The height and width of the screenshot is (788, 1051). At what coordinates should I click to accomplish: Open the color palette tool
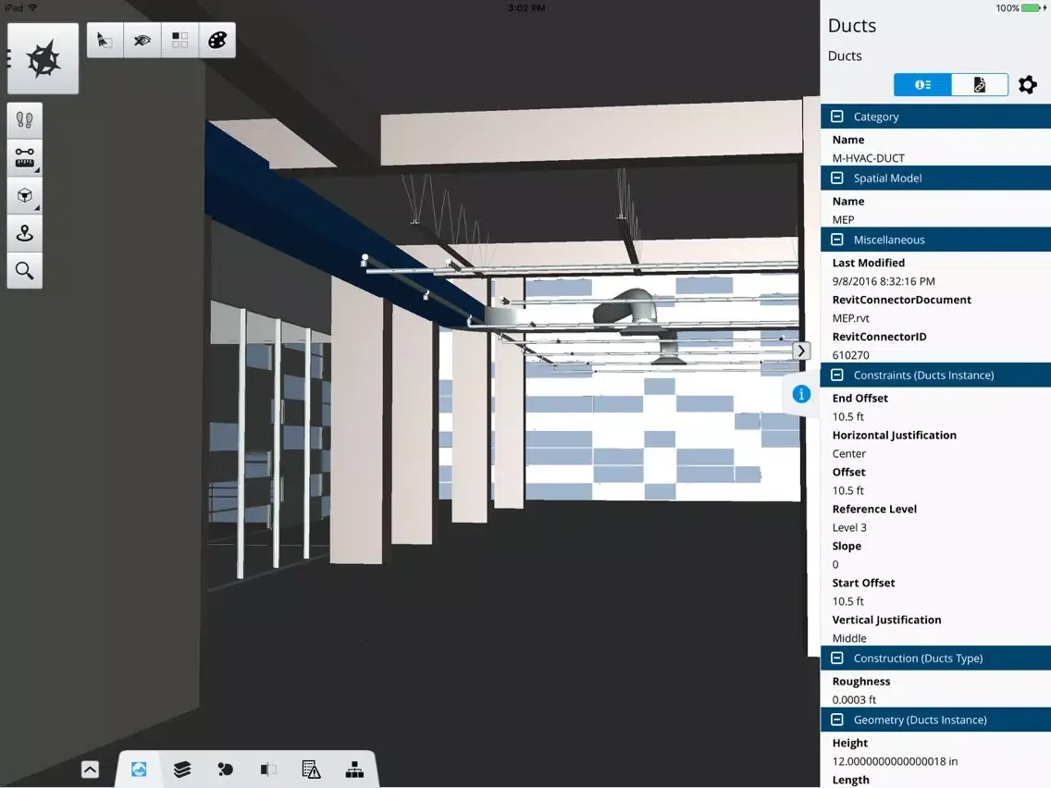[x=217, y=40]
